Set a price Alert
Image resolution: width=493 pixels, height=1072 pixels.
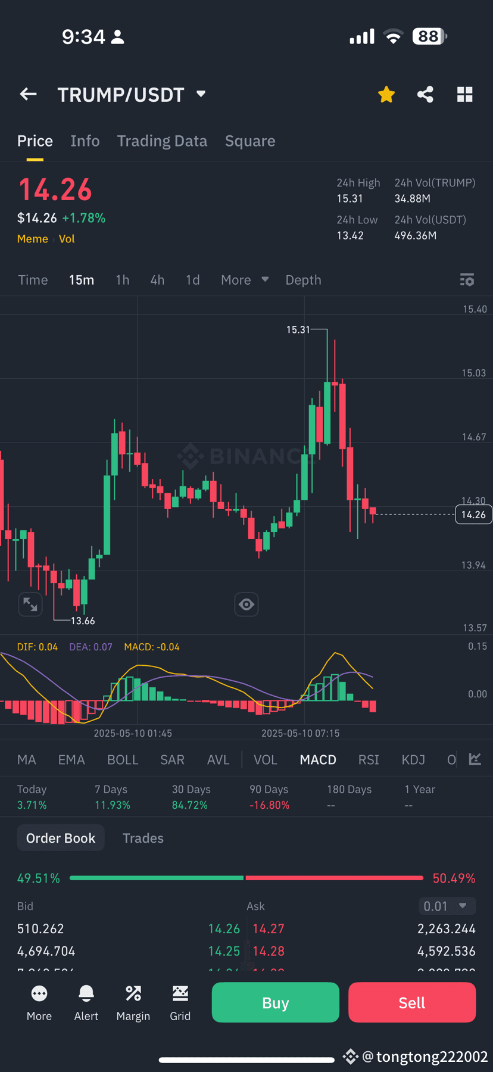click(x=86, y=1002)
